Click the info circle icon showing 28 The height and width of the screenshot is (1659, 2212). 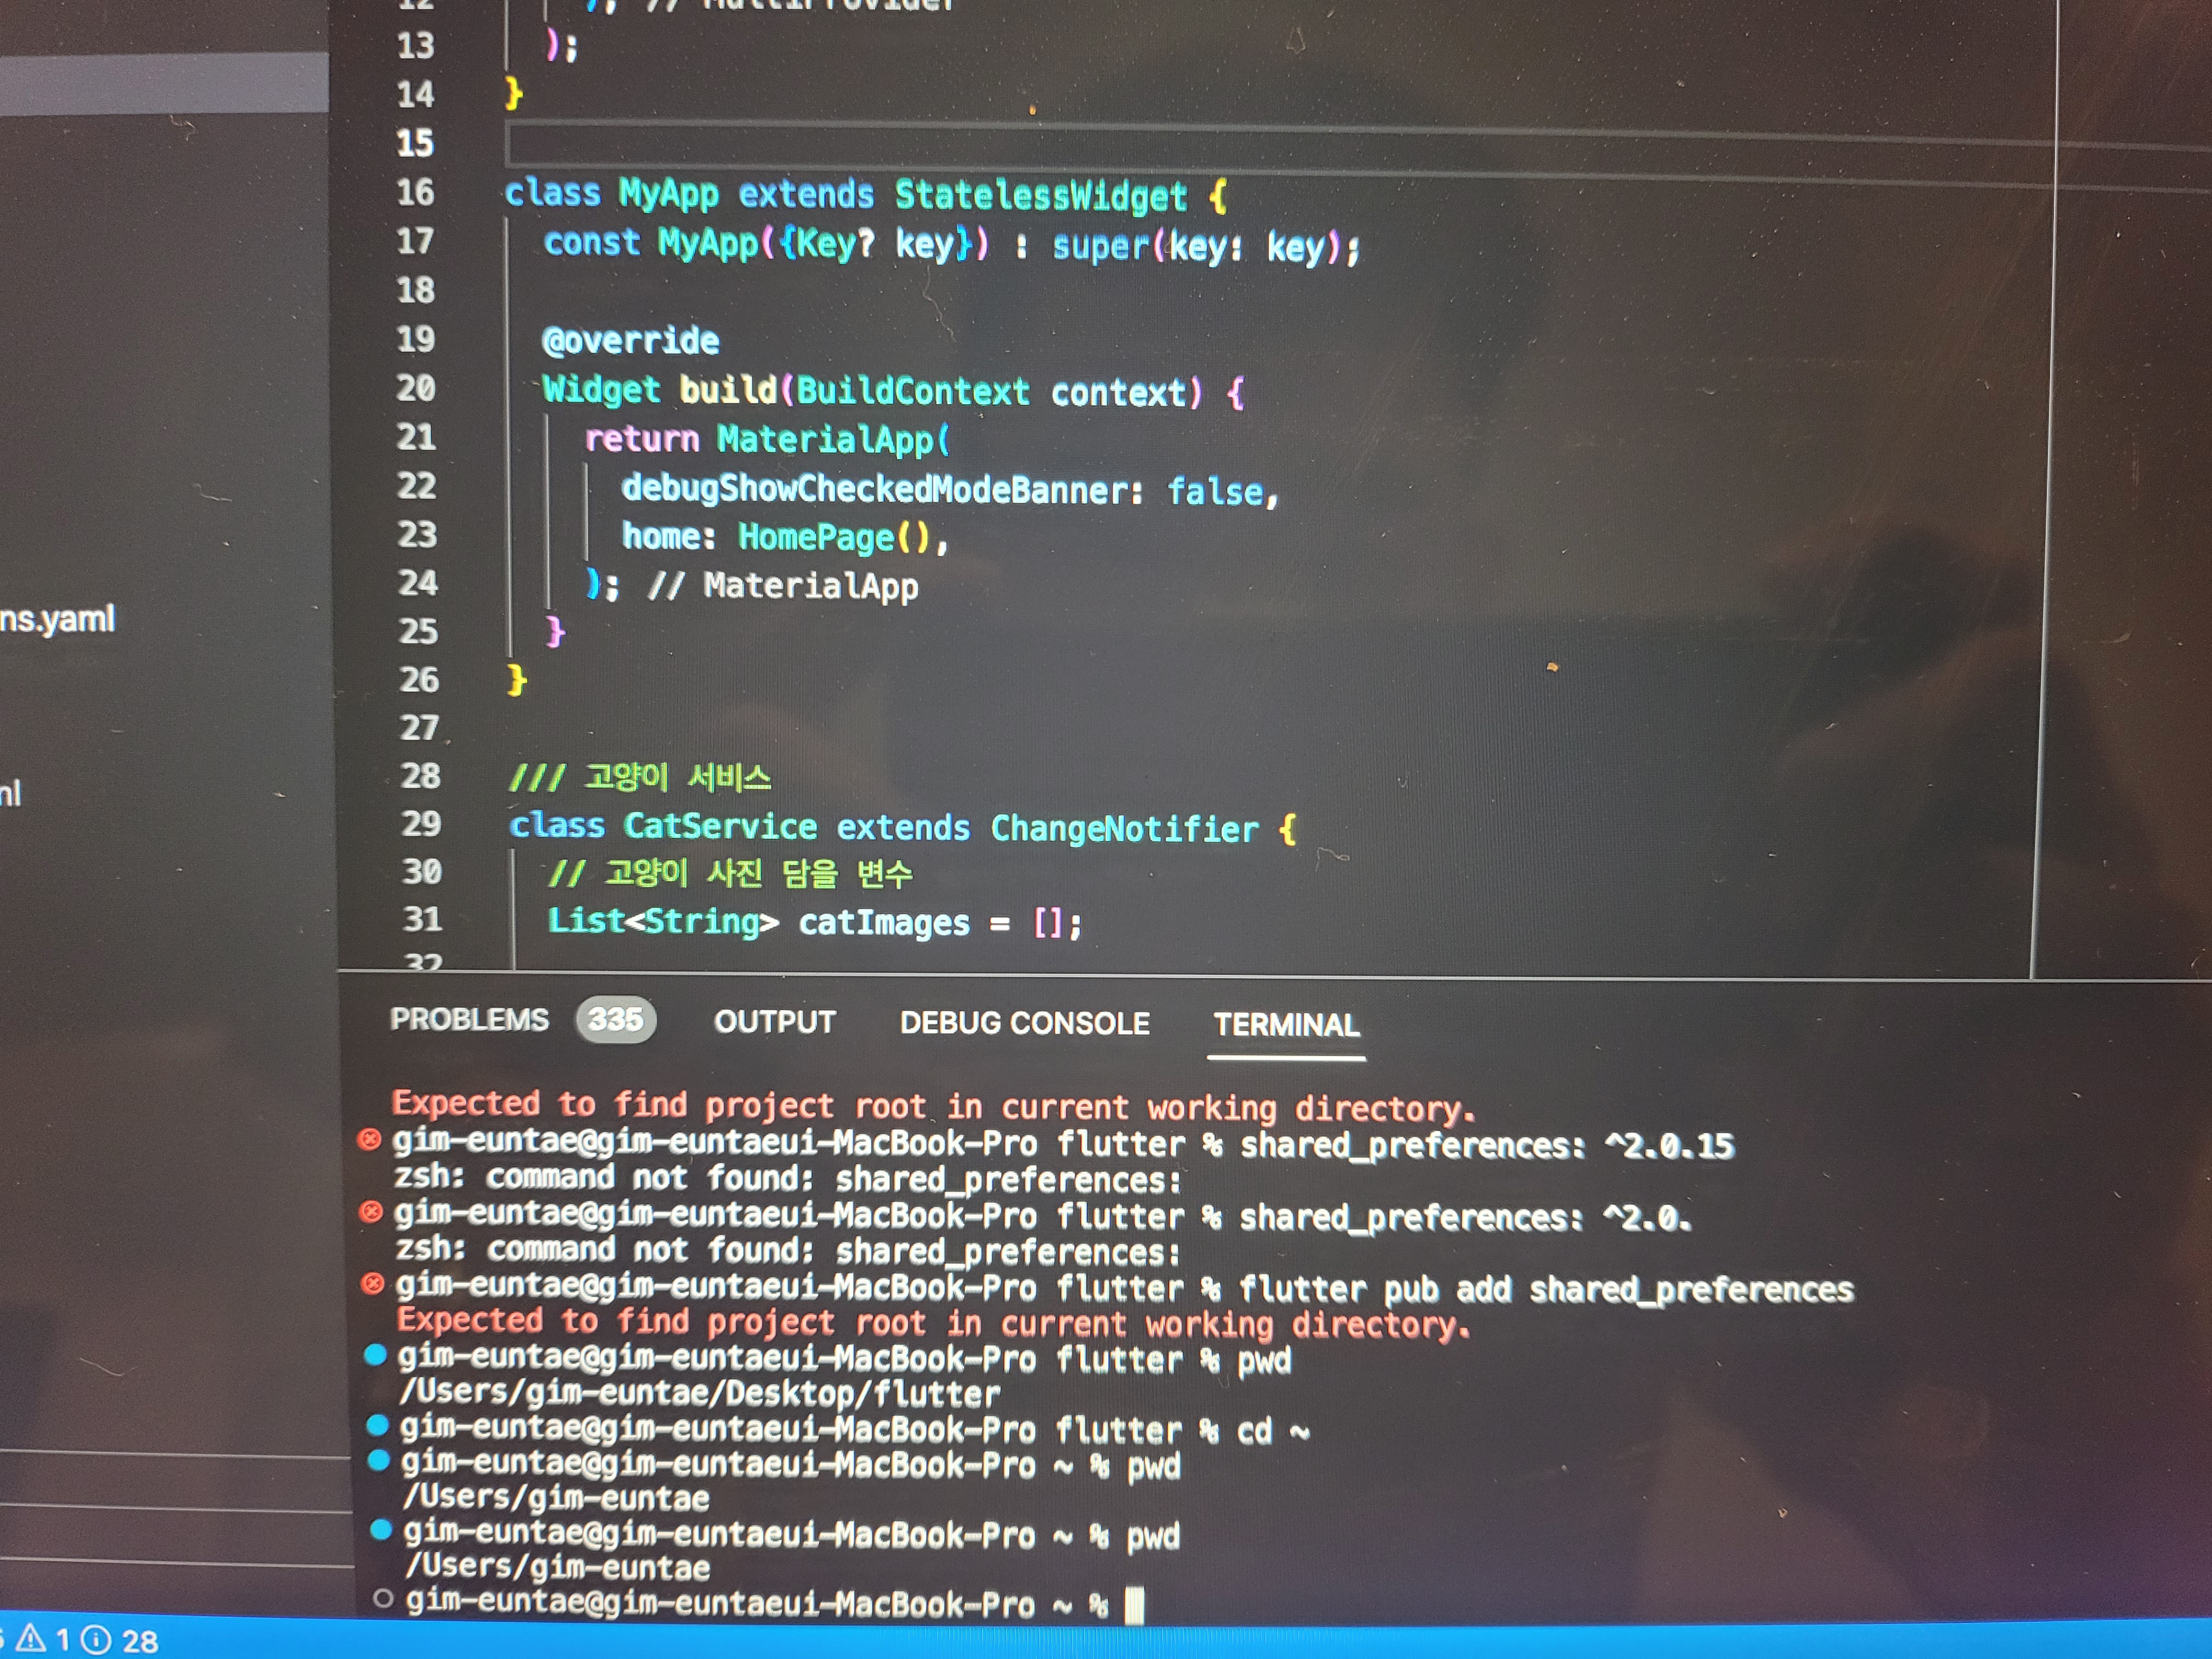coord(96,1640)
